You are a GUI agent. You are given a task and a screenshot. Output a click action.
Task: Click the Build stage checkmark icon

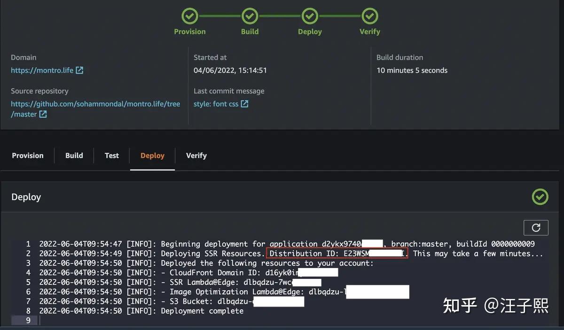click(x=250, y=15)
